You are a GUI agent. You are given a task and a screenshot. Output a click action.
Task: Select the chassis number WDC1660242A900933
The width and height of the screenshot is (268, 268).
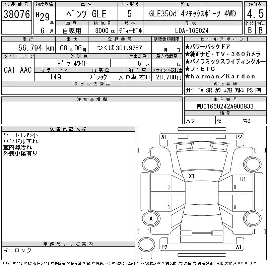coord(220,106)
